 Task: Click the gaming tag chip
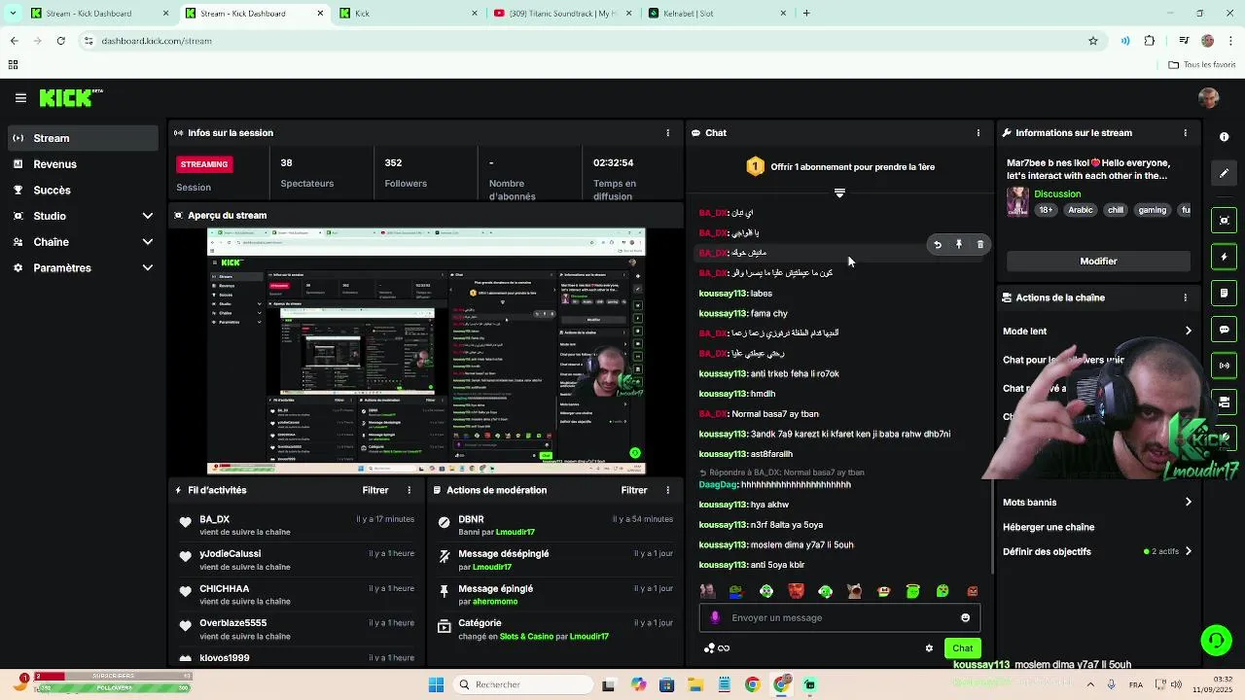(1152, 210)
